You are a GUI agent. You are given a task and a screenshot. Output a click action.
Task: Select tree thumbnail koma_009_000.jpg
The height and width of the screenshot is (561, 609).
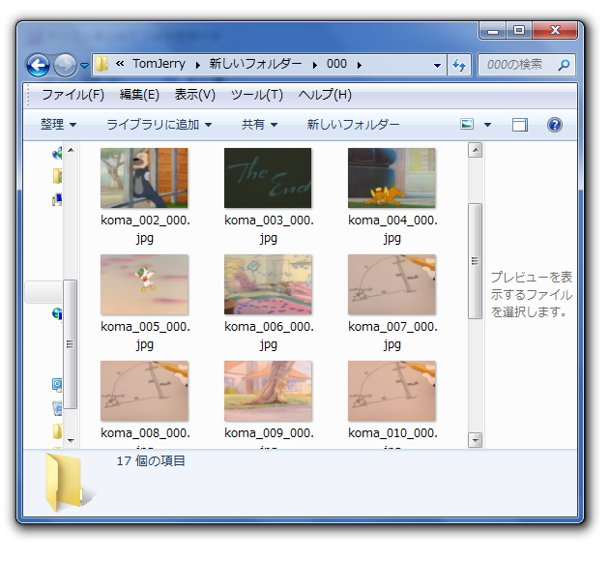click(x=268, y=391)
